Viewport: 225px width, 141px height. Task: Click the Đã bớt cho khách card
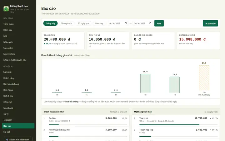click(153, 41)
